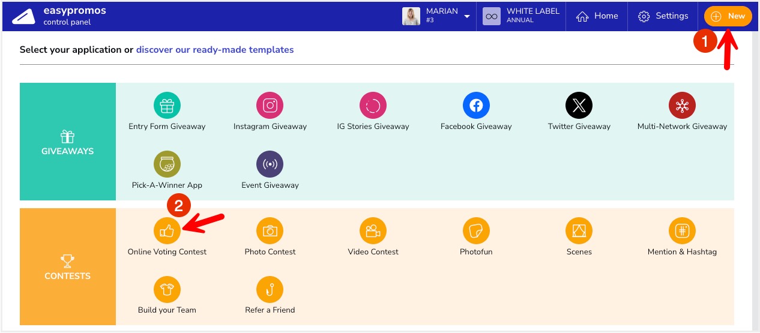This screenshot has width=760, height=333.
Task: Expand the MARIAN account dropdown
Action: (x=466, y=16)
